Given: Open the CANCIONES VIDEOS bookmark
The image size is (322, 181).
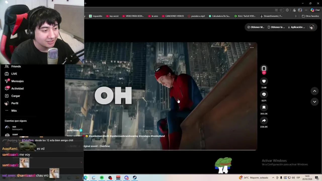Looking at the screenshot, I should pyautogui.click(x=173, y=16).
